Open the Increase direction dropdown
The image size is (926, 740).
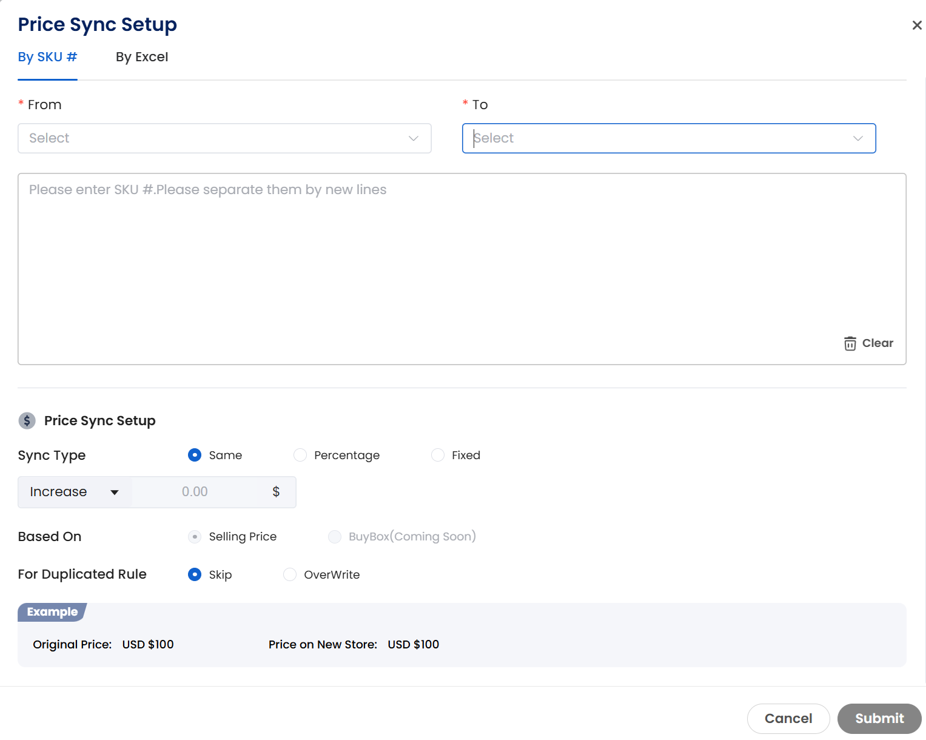tap(75, 492)
